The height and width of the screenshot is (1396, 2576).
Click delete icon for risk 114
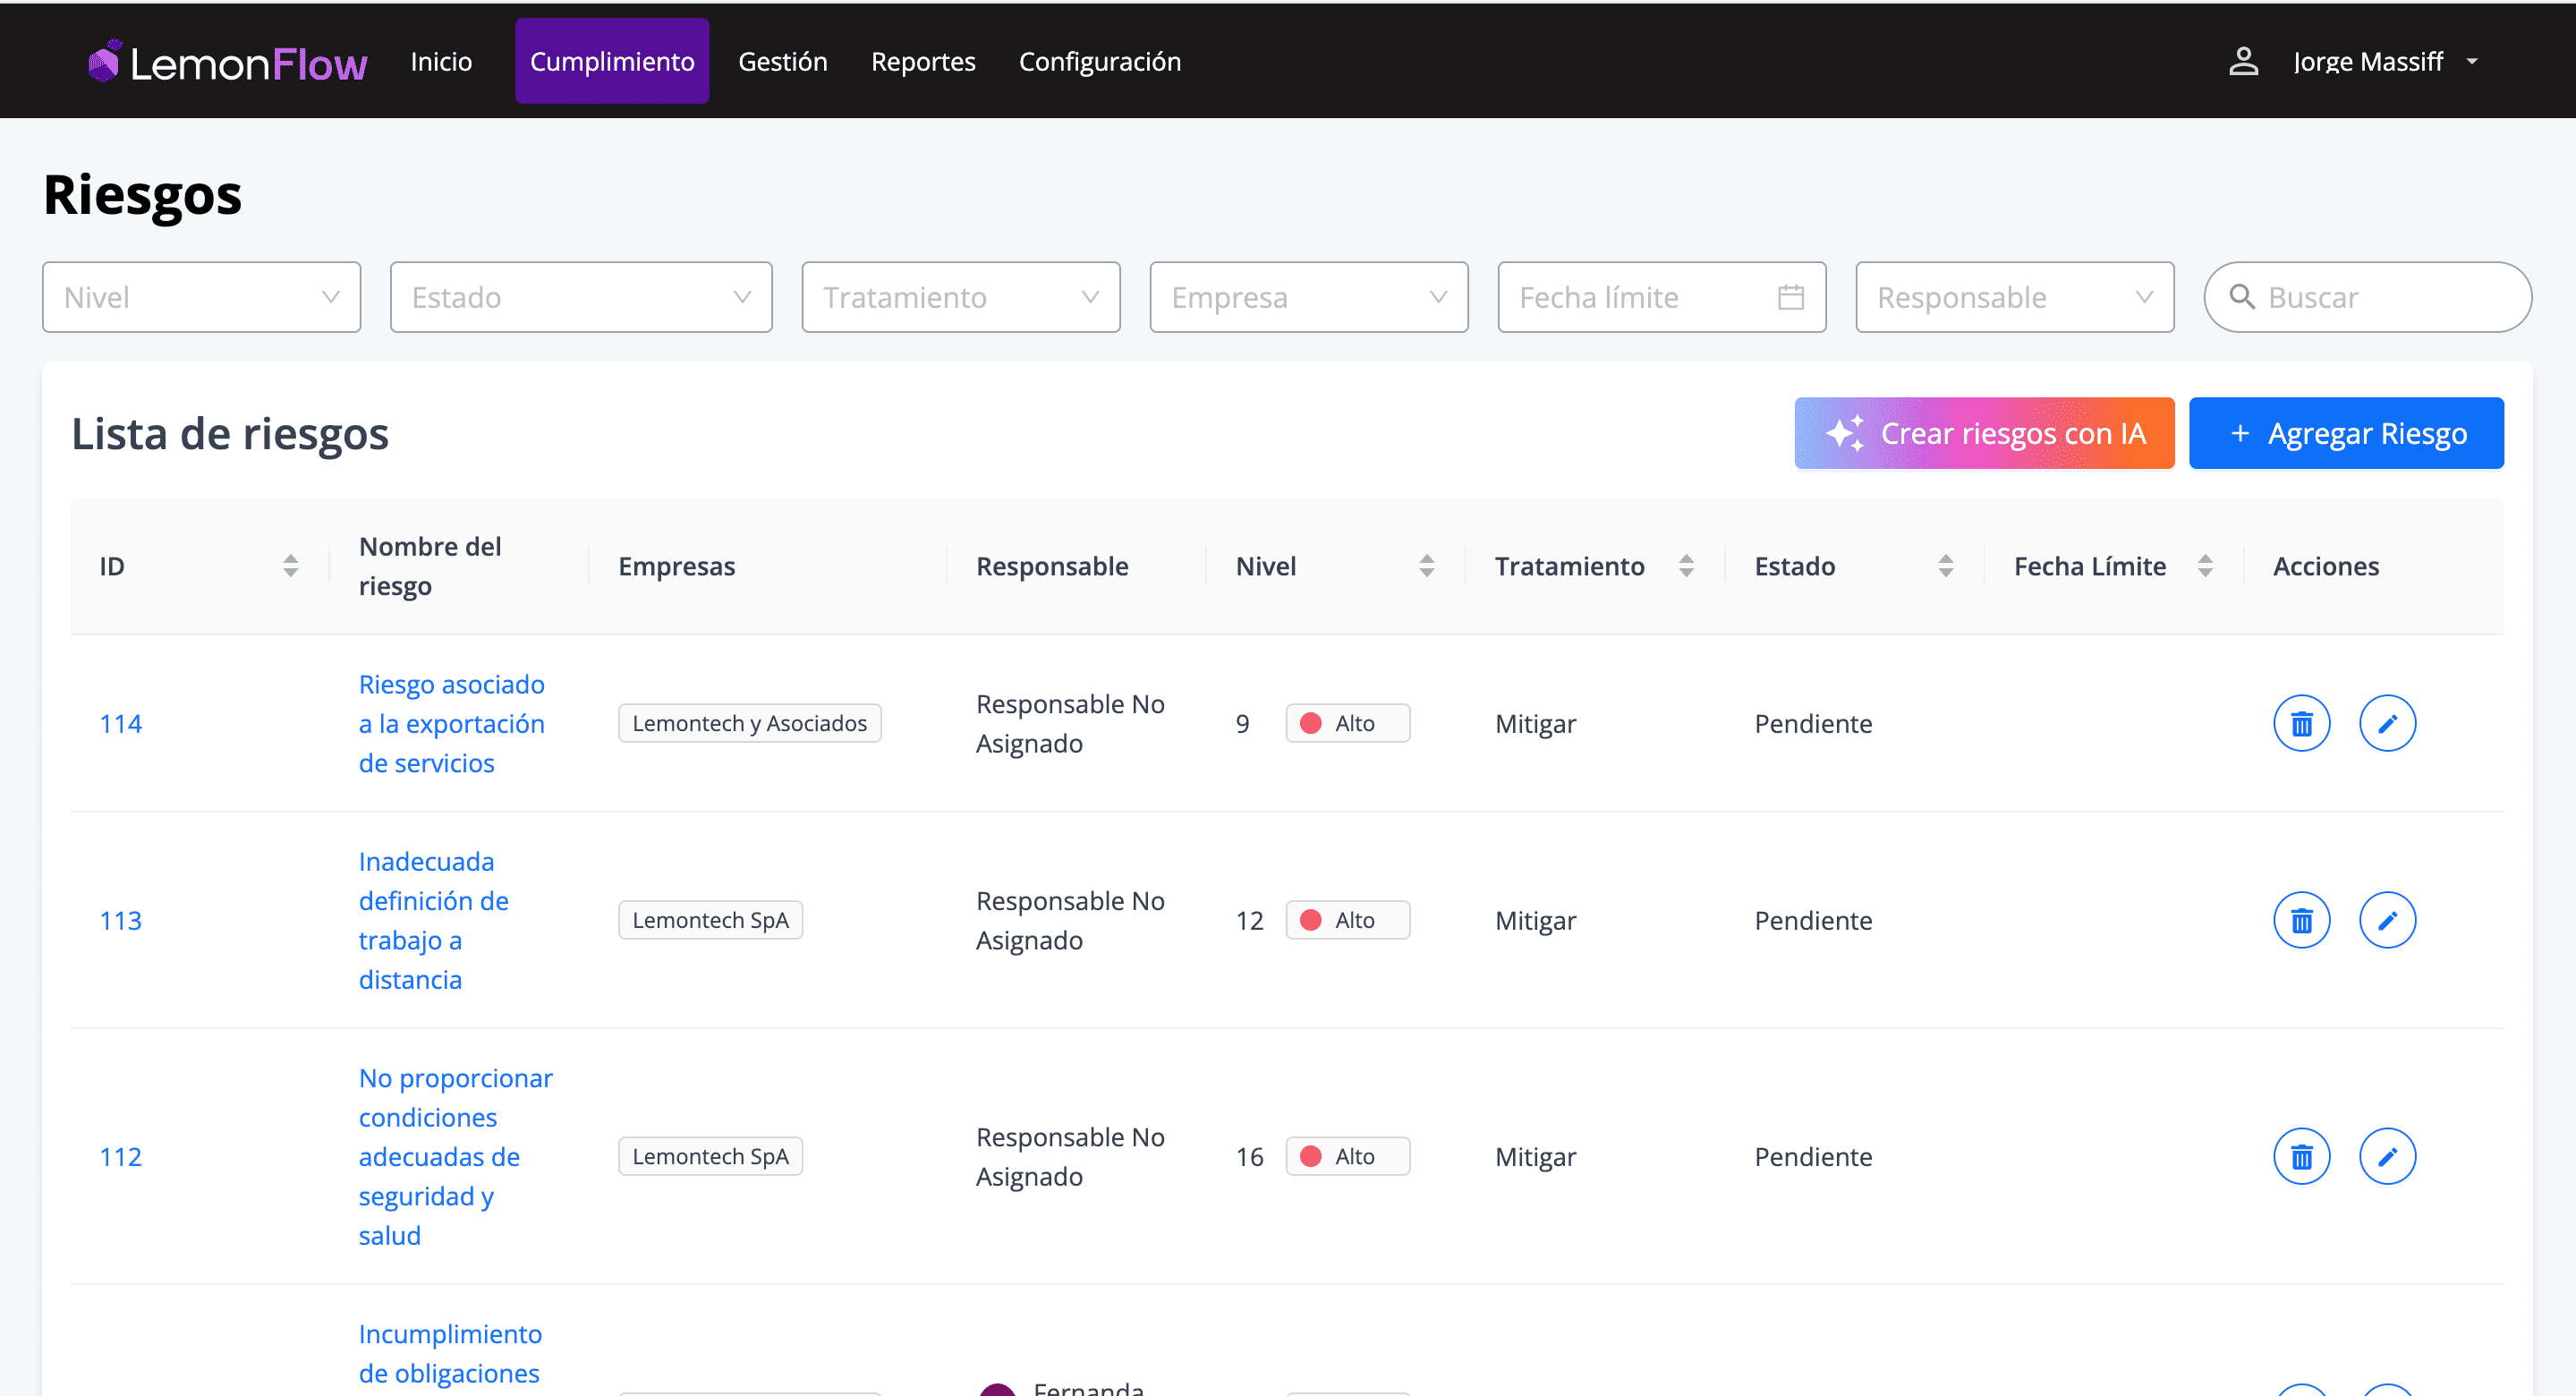coord(2301,723)
